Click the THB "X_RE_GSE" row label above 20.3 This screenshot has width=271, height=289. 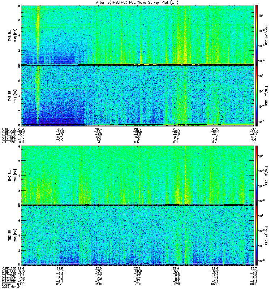pyautogui.click(x=9, y=129)
